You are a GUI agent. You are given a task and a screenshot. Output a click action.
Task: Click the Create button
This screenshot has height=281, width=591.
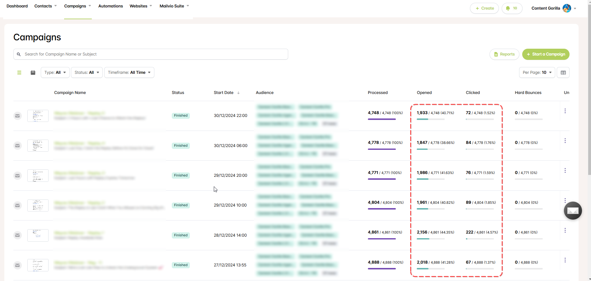484,8
